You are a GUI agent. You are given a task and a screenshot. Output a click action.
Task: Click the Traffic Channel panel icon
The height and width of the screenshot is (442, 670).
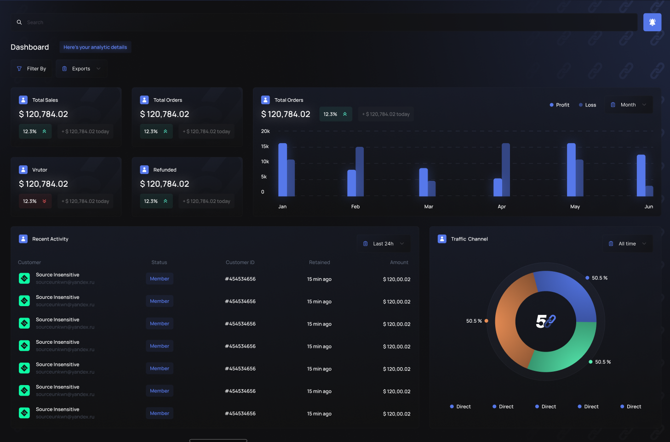(442, 239)
